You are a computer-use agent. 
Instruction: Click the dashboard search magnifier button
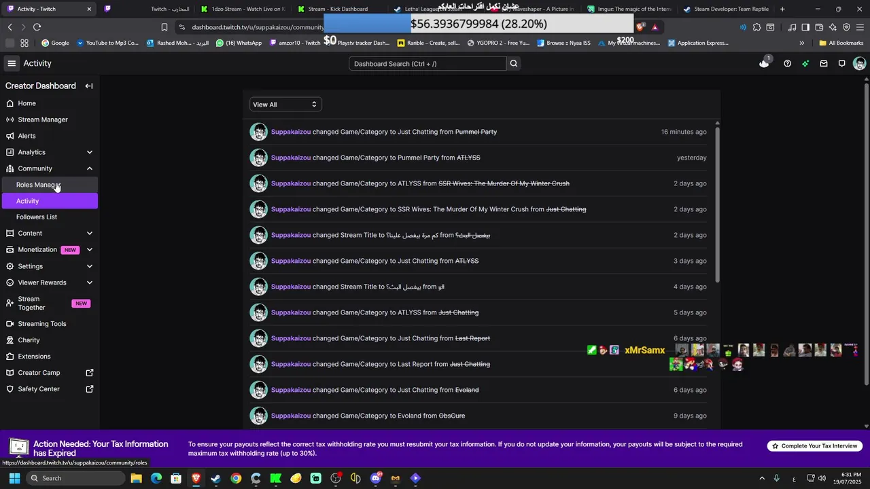(x=514, y=64)
